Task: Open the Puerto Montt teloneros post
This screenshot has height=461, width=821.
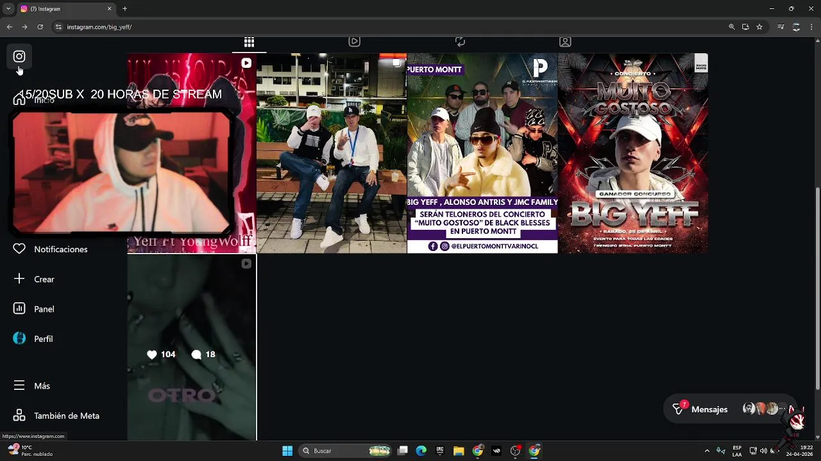Action: coord(482,154)
